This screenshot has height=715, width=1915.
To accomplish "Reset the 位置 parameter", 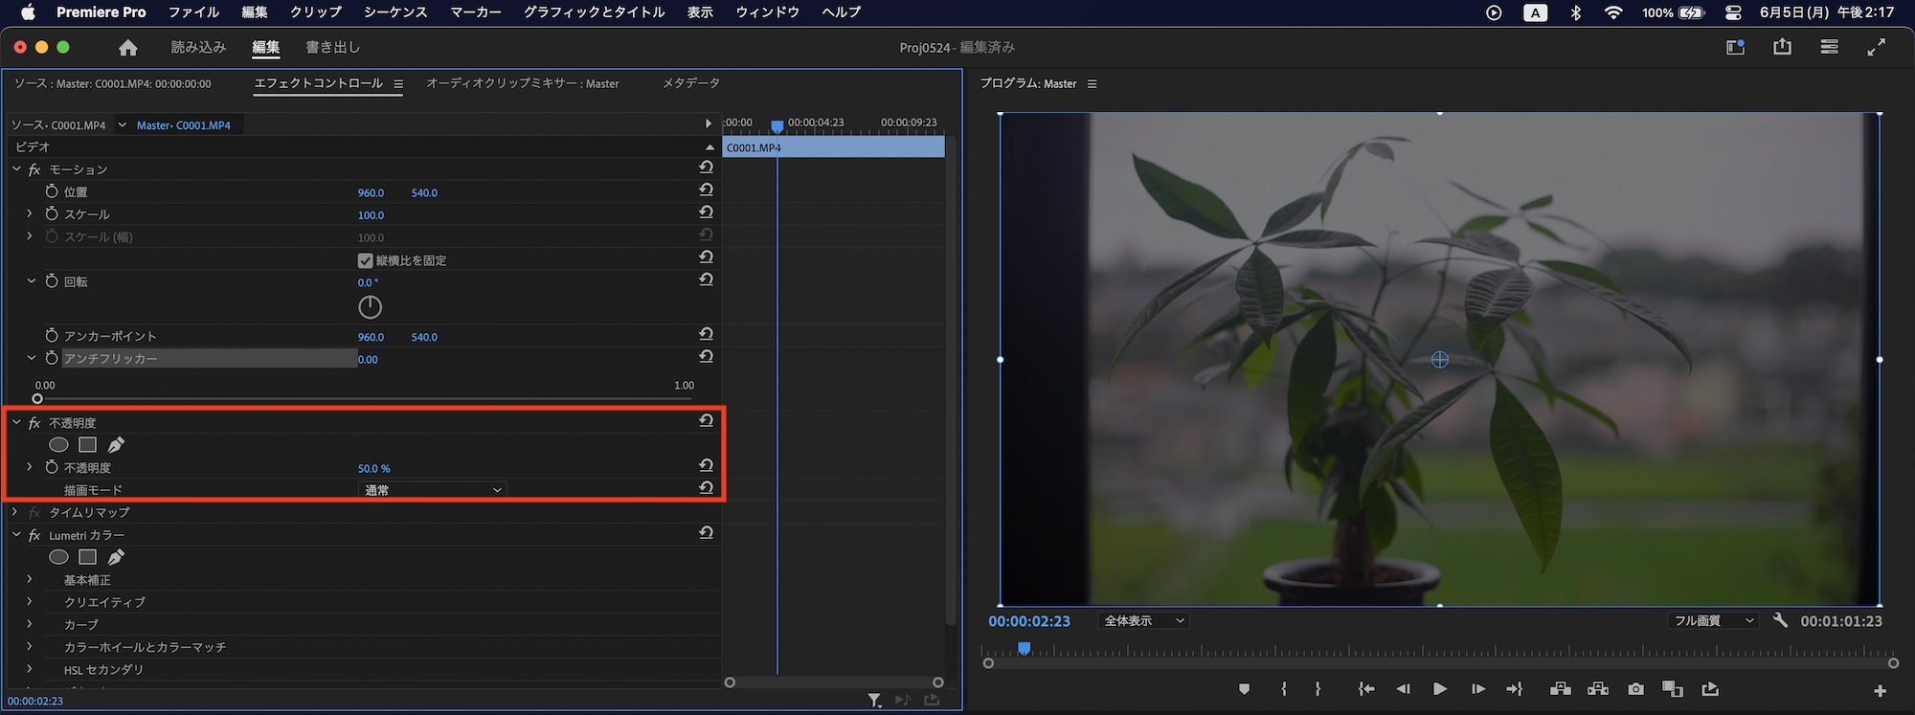I will pyautogui.click(x=706, y=190).
